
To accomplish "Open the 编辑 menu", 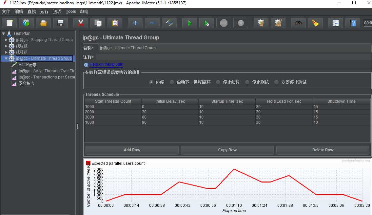I will click(x=19, y=11).
